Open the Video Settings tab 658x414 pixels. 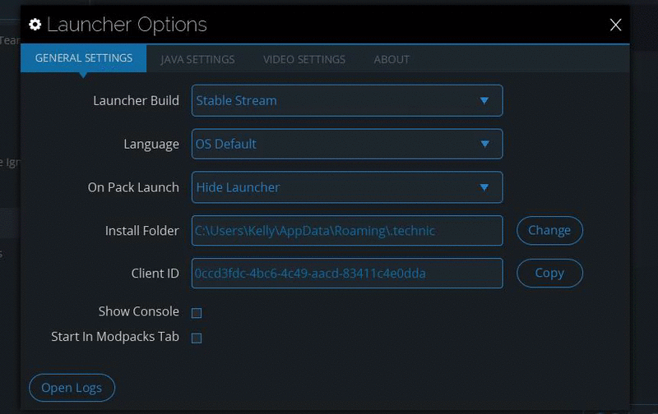click(x=304, y=59)
